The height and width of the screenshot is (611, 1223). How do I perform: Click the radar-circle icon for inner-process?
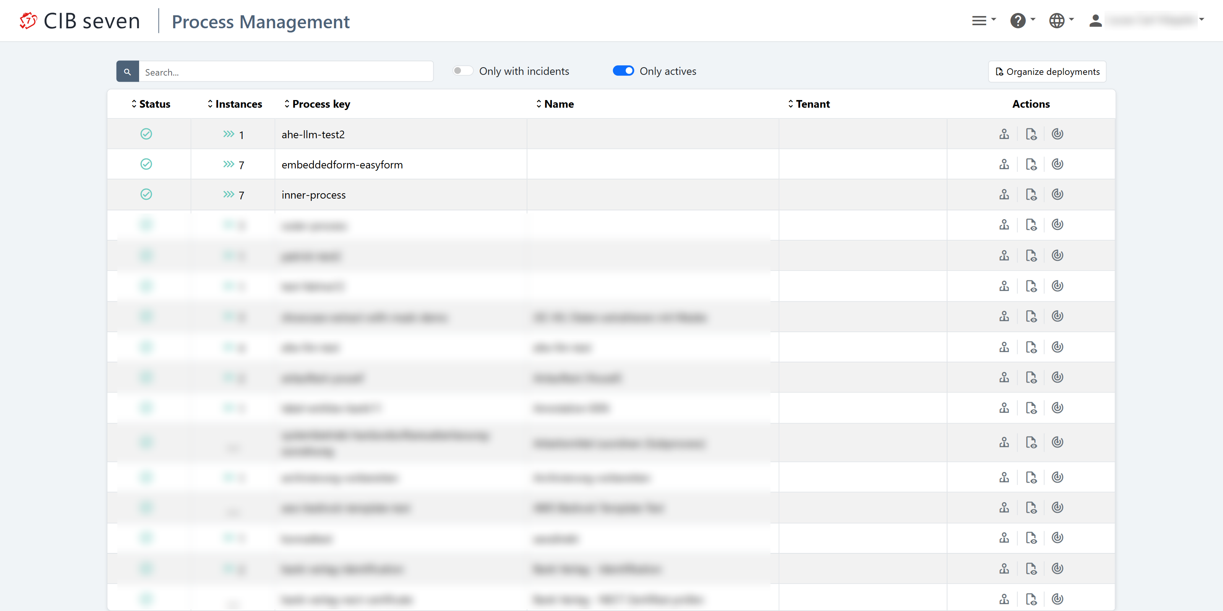click(x=1057, y=194)
